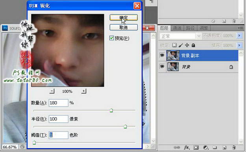246x152 pixels.
Task: Switch to 路径 tab
Action: coord(190,28)
